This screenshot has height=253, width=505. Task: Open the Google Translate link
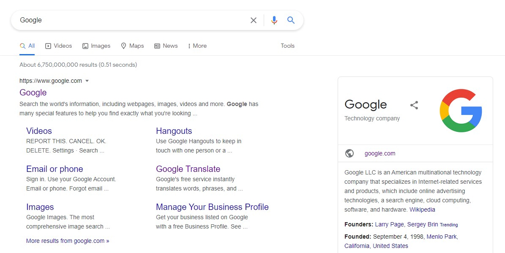pos(188,169)
